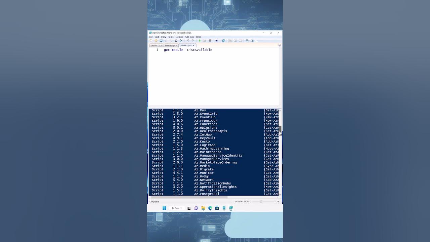Click the 170% zoom value in status bar
This screenshot has width=430, height=242.
[277, 202]
